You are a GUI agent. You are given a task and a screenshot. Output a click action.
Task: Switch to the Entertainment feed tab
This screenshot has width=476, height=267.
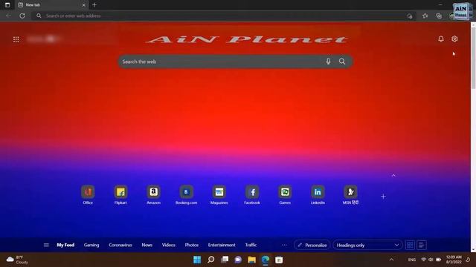coord(222,245)
